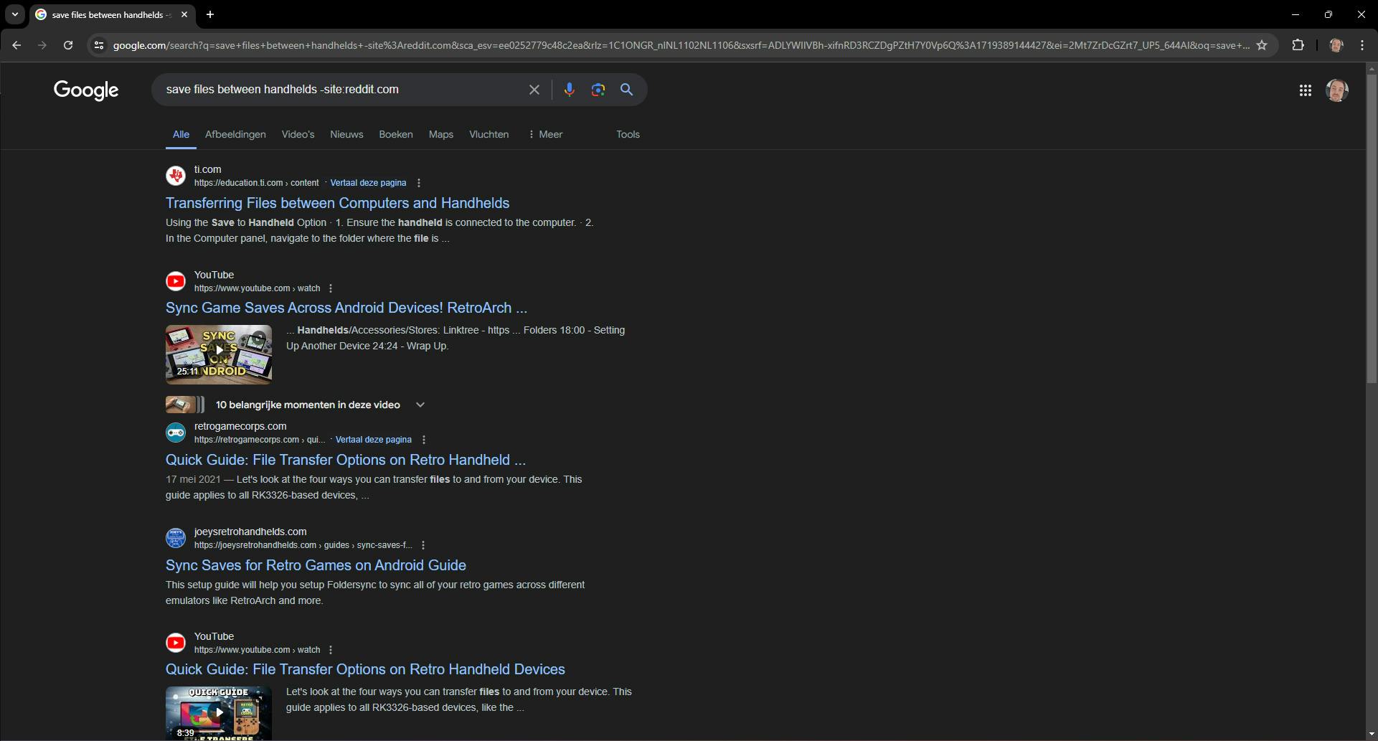The image size is (1378, 741).
Task: Open 'Sync Game Saves Across Android Devices' result
Action: (346, 308)
